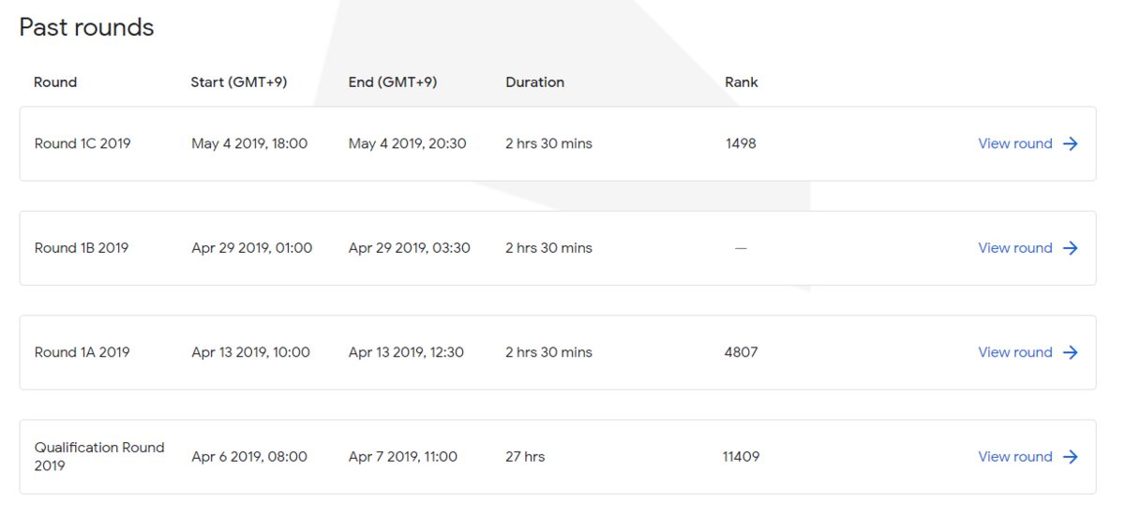This screenshot has width=1125, height=531.
Task: Select the Round 1B 2019 row title
Action: click(82, 248)
